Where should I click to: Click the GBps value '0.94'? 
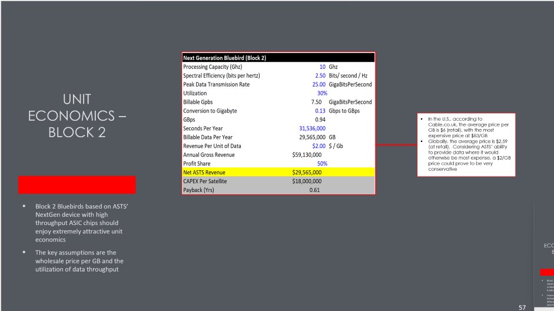pyautogui.click(x=320, y=120)
